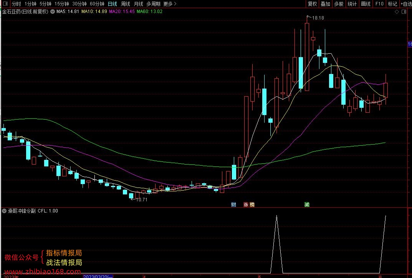Switch to 月线 monthly chart
Screen dimensions: 412x278
139,4
